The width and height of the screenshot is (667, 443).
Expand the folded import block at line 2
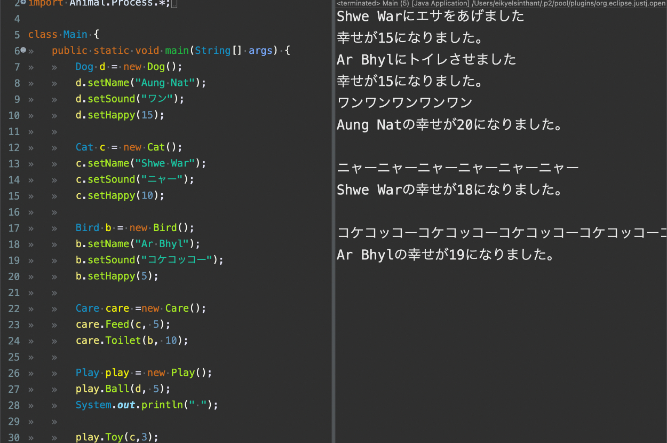(23, 3)
